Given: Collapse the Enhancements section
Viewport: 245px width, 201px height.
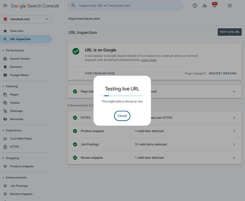Looking at the screenshot, I should [3, 178].
